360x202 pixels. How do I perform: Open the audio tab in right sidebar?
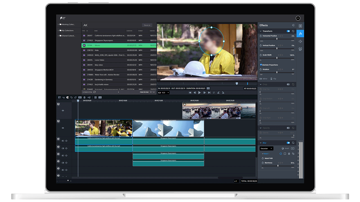click(300, 42)
